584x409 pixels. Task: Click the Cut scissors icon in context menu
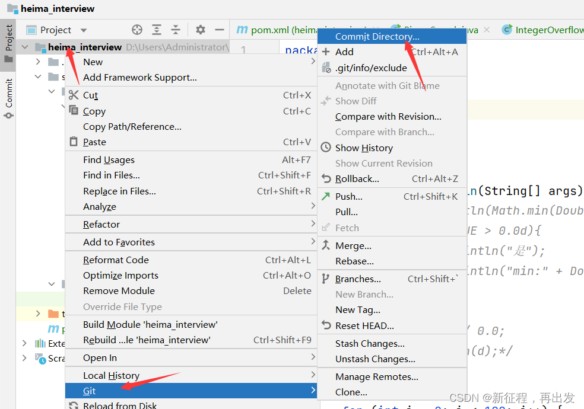74,95
